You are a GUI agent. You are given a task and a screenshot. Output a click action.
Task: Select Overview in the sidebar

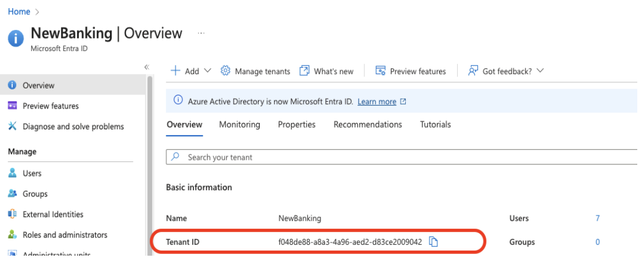pyautogui.click(x=73, y=86)
